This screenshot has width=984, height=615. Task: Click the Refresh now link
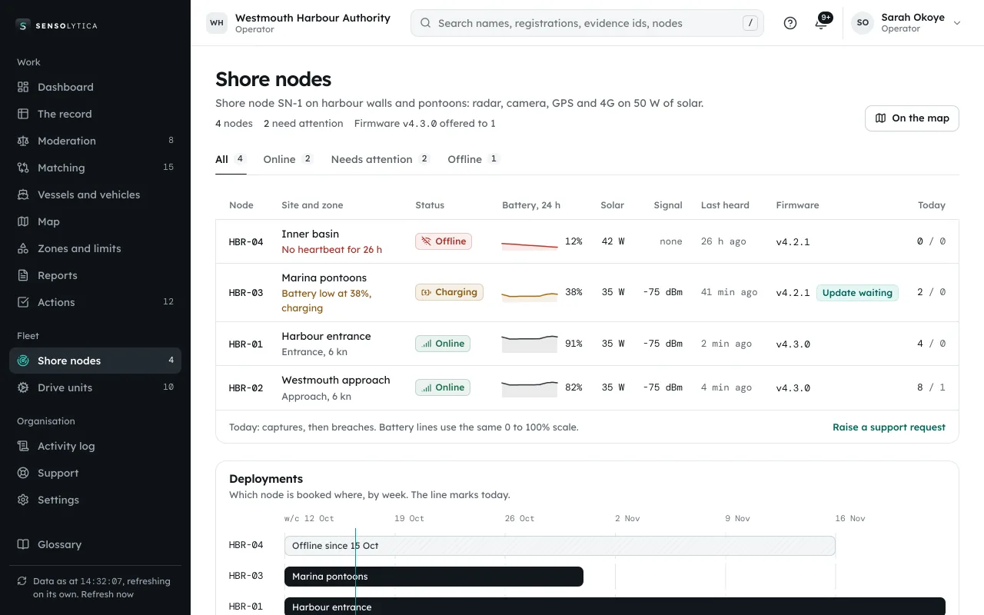[x=108, y=594]
